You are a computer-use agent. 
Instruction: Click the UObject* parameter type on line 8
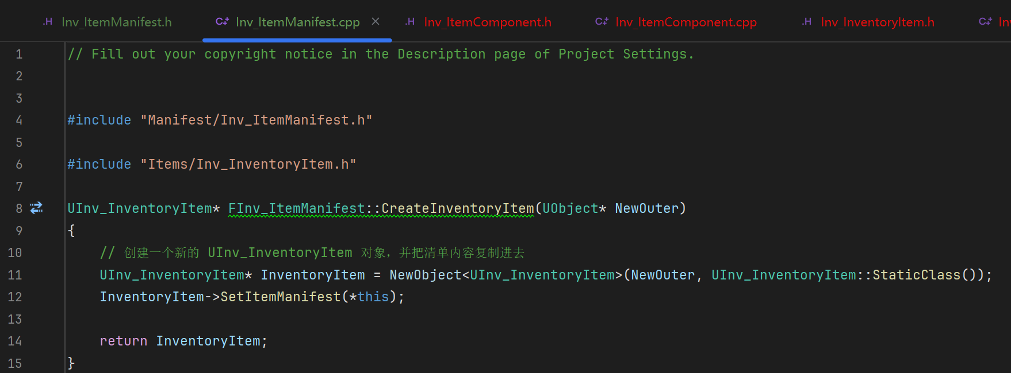click(575, 208)
